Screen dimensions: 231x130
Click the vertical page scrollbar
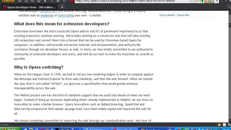tap(230, 66)
